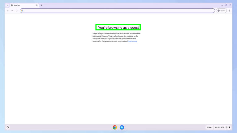The image size is (237, 133).
Task: Click the browser Back arrow
Action: click(8, 11)
